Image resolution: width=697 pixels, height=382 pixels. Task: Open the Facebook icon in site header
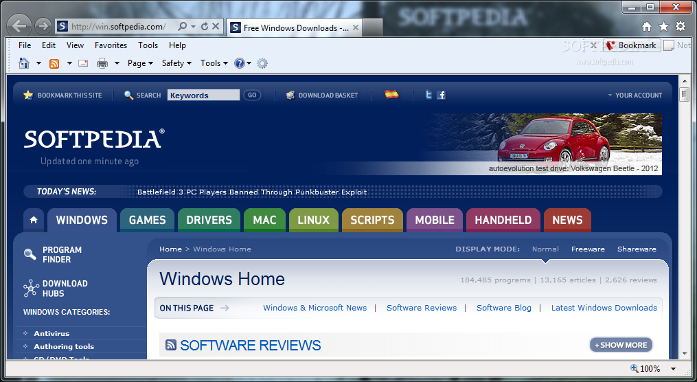pos(441,95)
